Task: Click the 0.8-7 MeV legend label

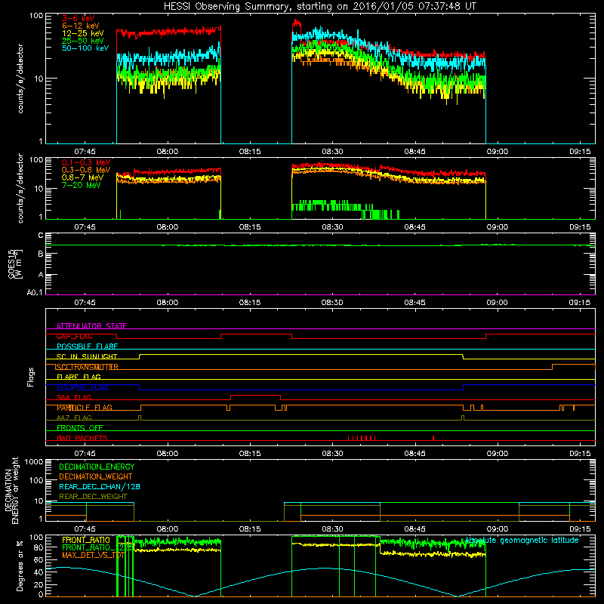Action: 83,177
